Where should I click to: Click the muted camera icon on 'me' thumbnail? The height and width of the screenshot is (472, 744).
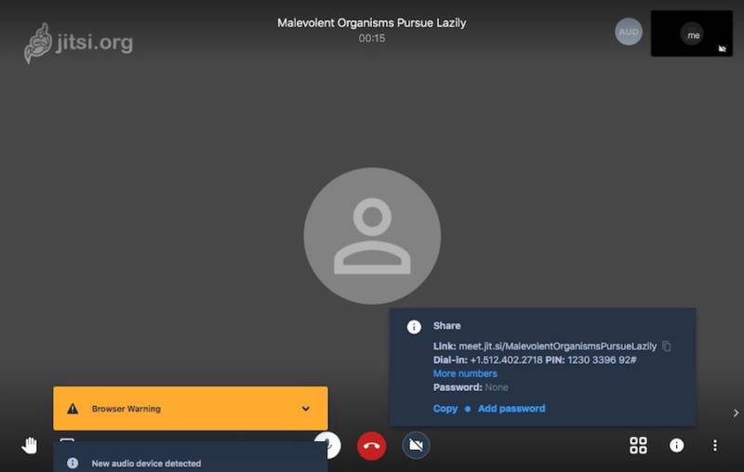723,48
